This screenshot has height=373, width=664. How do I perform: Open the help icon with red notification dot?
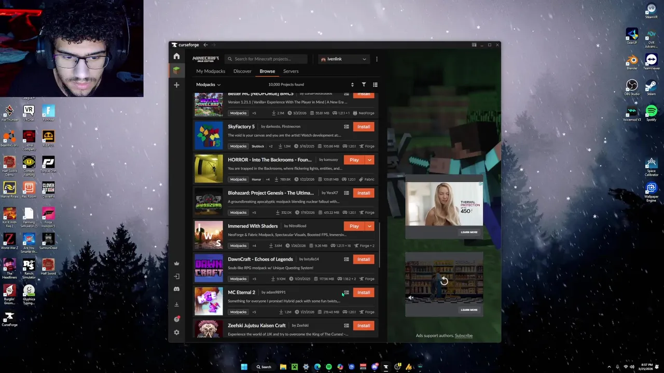click(176, 319)
